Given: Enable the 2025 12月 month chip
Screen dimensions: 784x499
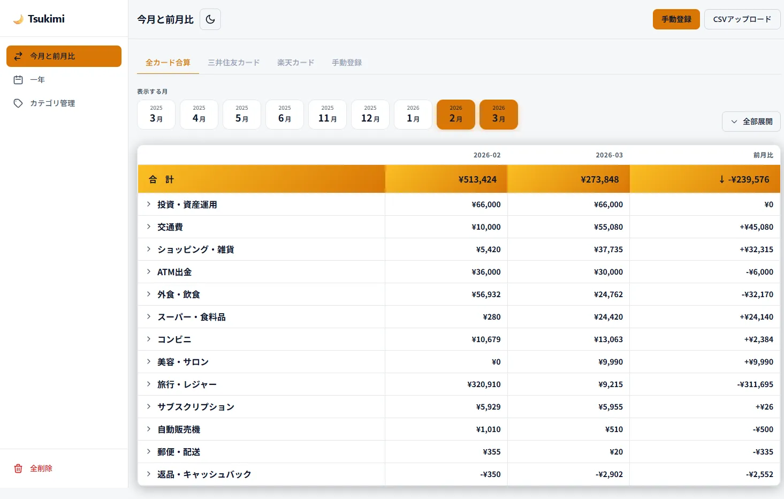Looking at the screenshot, I should point(370,115).
